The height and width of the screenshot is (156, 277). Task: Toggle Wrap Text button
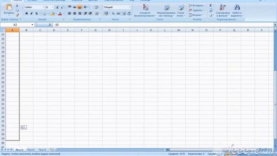coord(97,7)
